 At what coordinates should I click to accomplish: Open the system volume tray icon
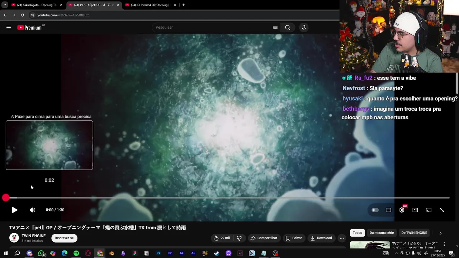click(x=419, y=253)
